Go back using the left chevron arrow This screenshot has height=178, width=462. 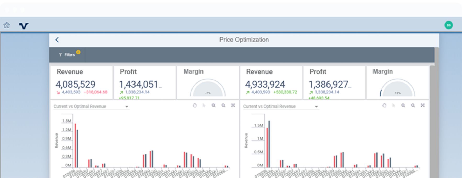point(57,40)
